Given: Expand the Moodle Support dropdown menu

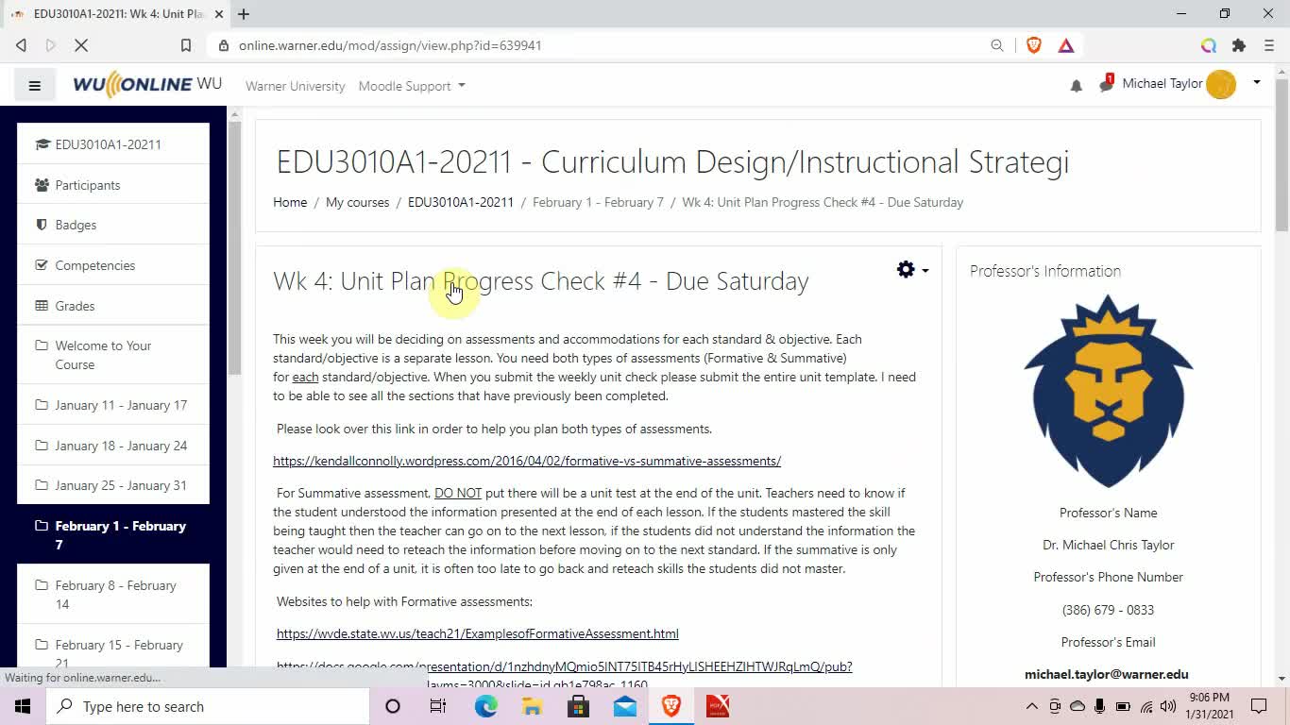Looking at the screenshot, I should click(412, 86).
